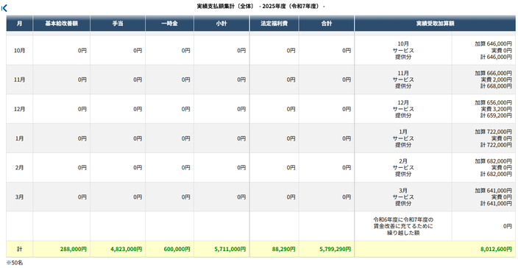The width and height of the screenshot is (518, 268).
Task: Click the 2月 加算 682,000円 cell
Action: (x=483, y=168)
